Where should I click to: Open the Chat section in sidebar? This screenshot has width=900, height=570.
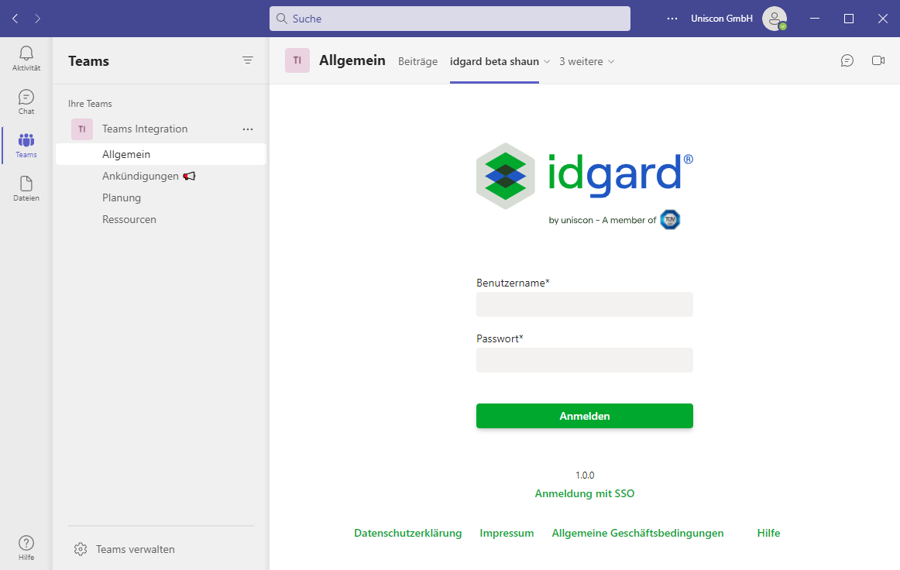26,102
